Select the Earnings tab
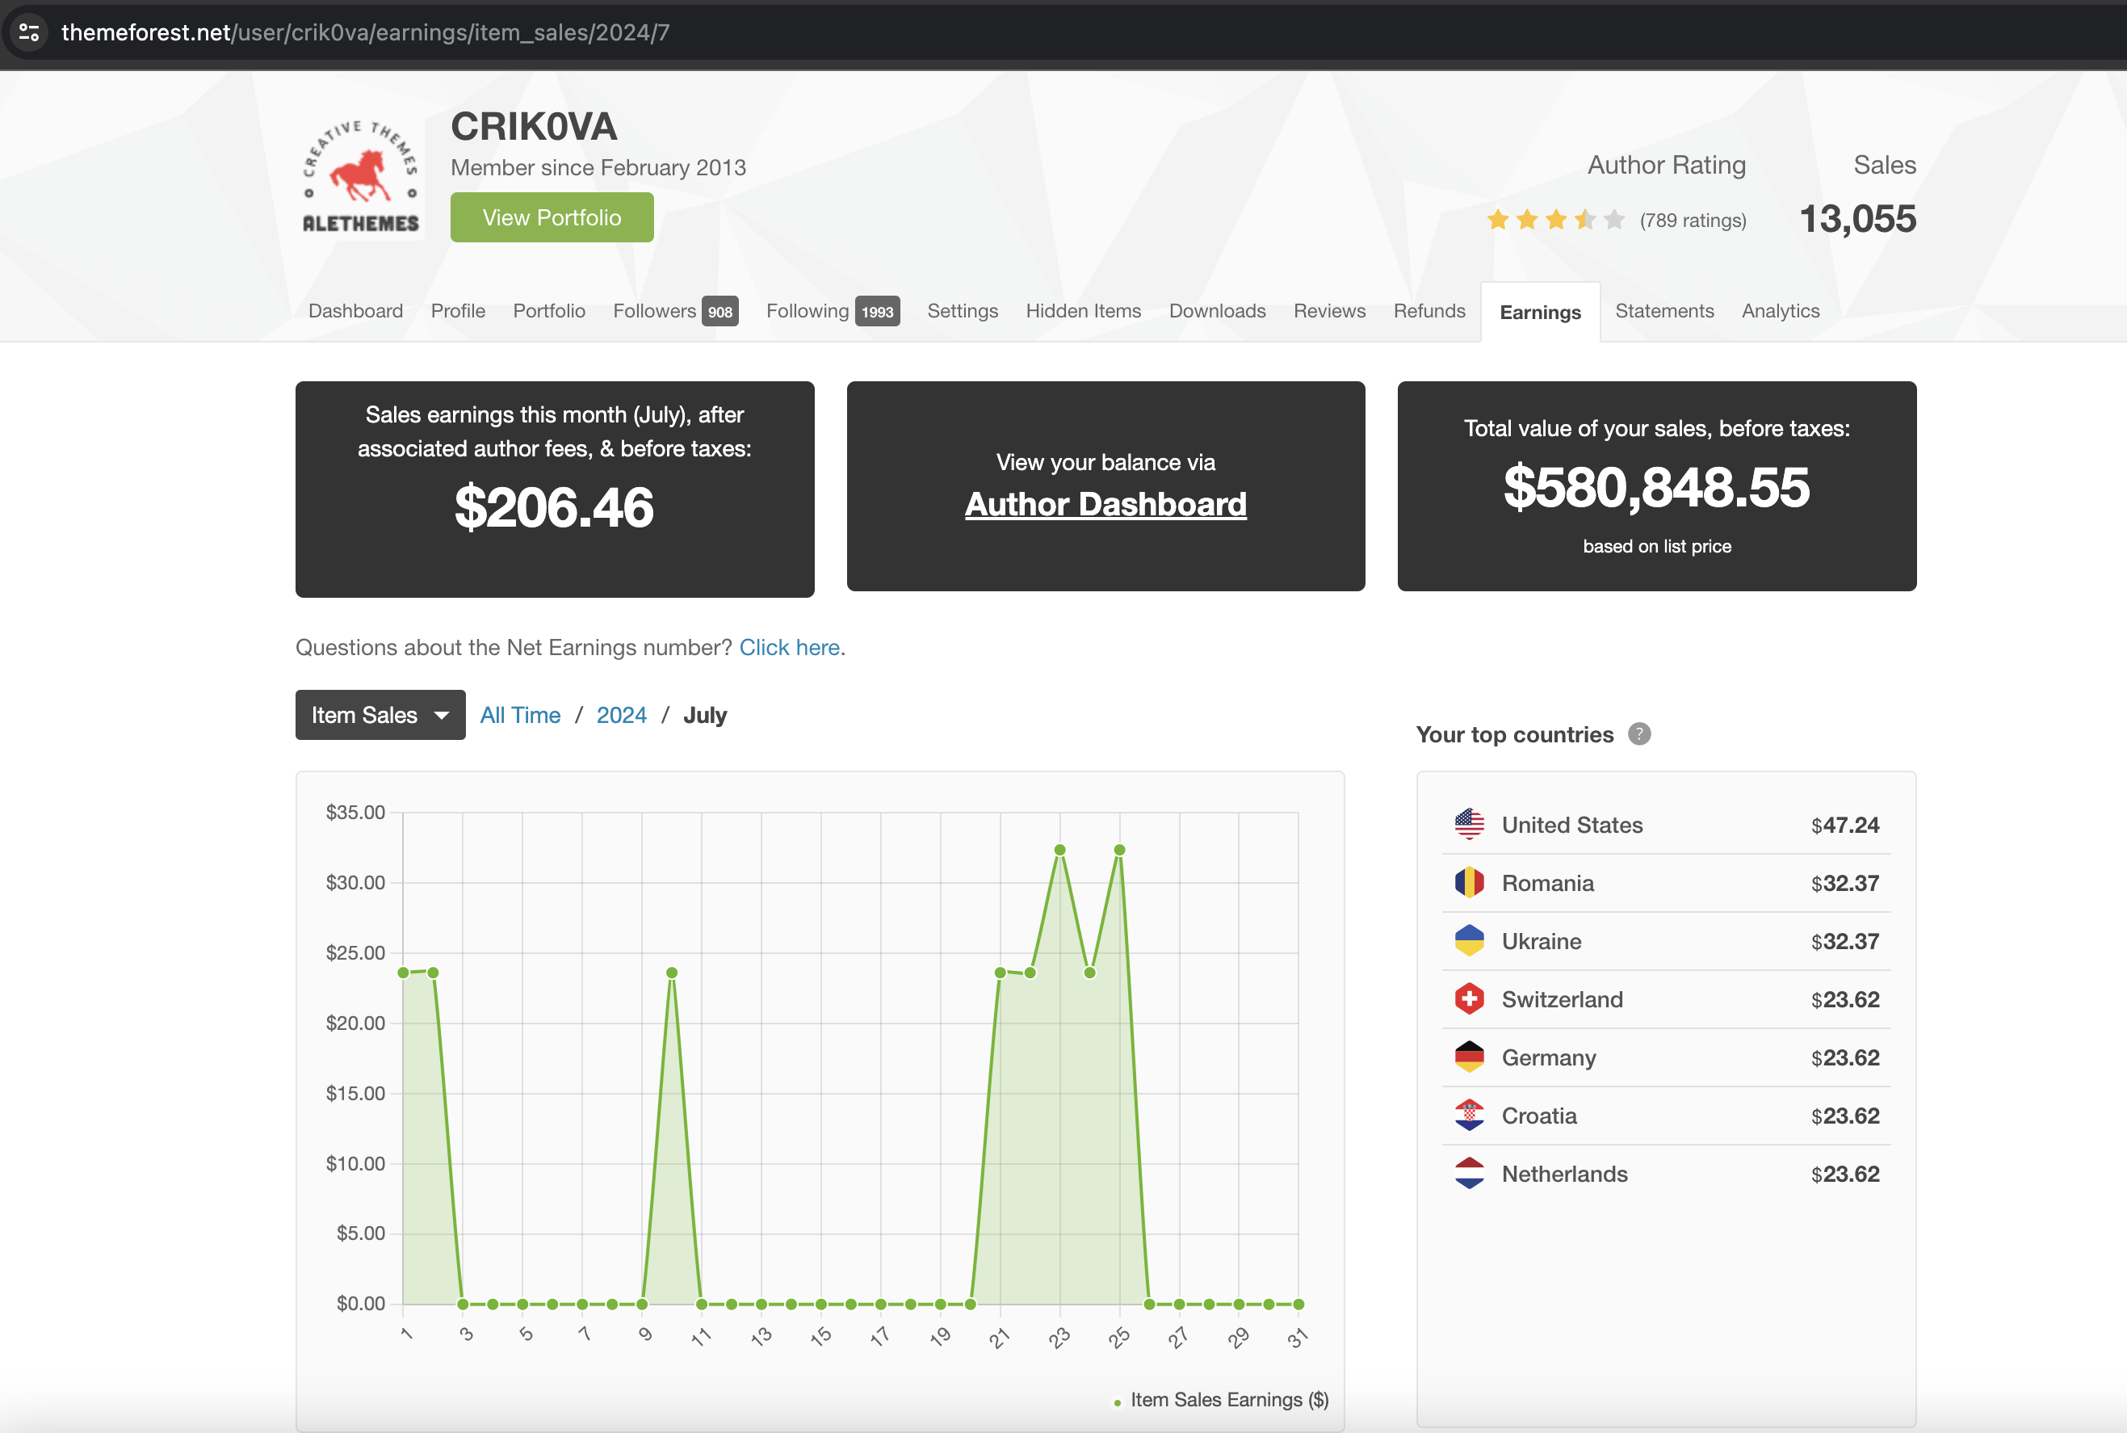Viewport: 2127px width, 1433px height. click(x=1541, y=313)
